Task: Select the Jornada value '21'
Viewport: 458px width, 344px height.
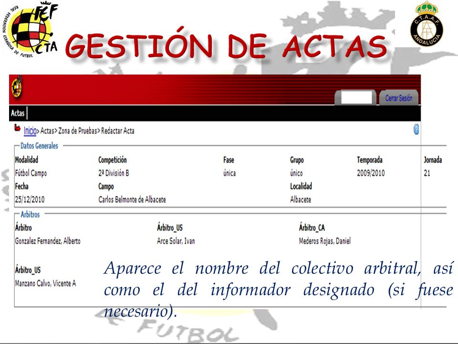Action: coord(427,173)
